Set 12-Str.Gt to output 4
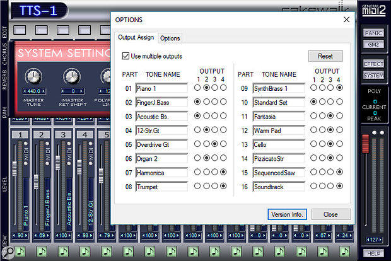 click(x=223, y=130)
